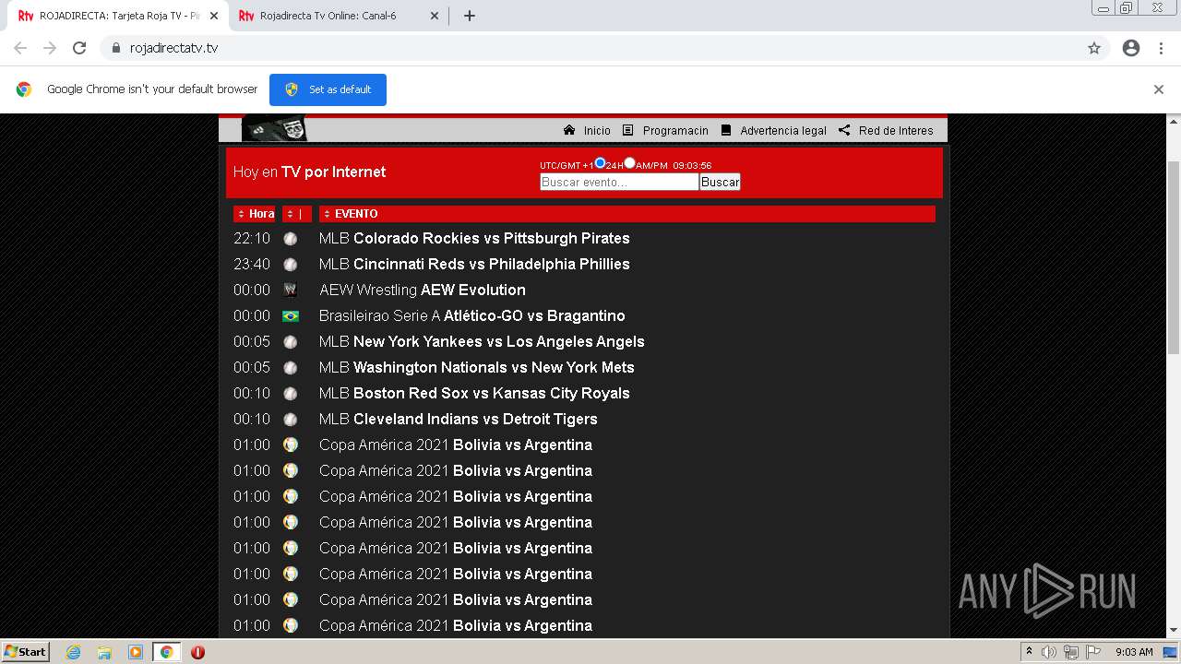Open the Advertencia legal menu link
Viewport: 1181px width, 664px height.
pyautogui.click(x=783, y=131)
